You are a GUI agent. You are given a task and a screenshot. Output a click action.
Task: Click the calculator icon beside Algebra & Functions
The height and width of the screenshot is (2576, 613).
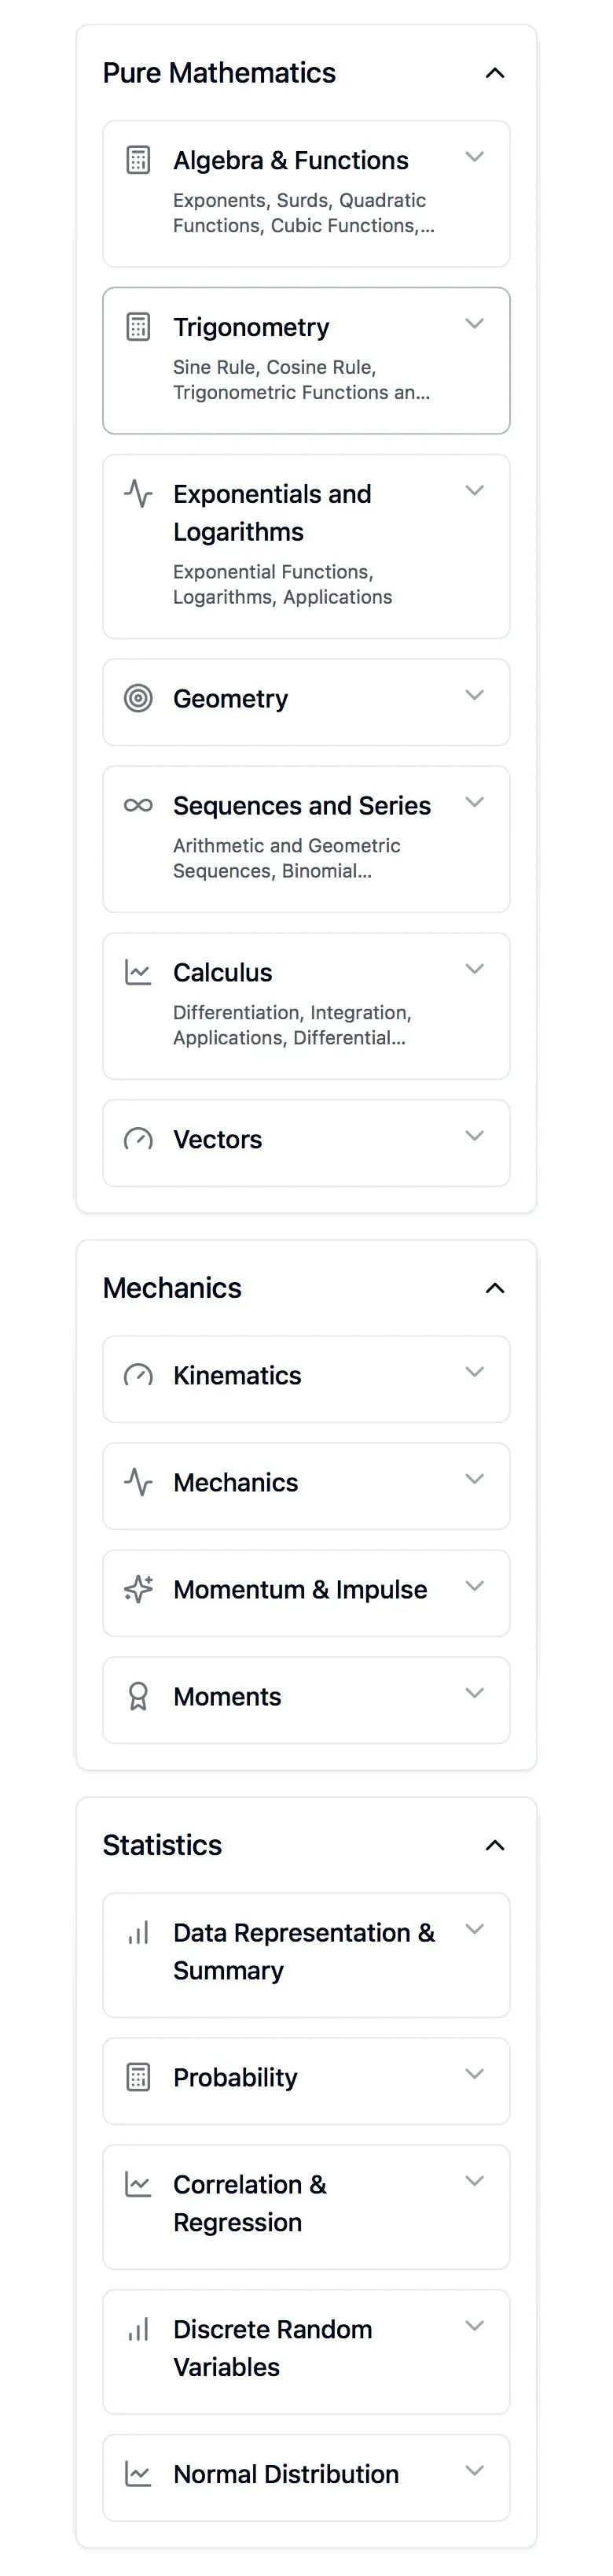point(138,160)
